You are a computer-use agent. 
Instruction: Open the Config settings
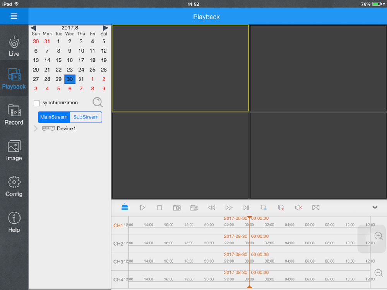(14, 186)
